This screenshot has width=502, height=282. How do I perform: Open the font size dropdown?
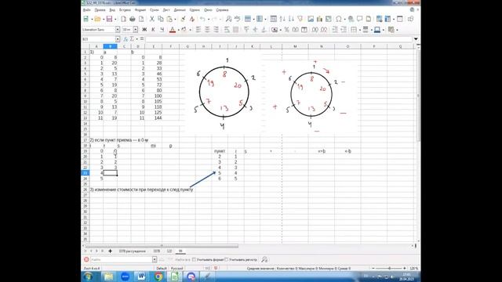[136, 30]
